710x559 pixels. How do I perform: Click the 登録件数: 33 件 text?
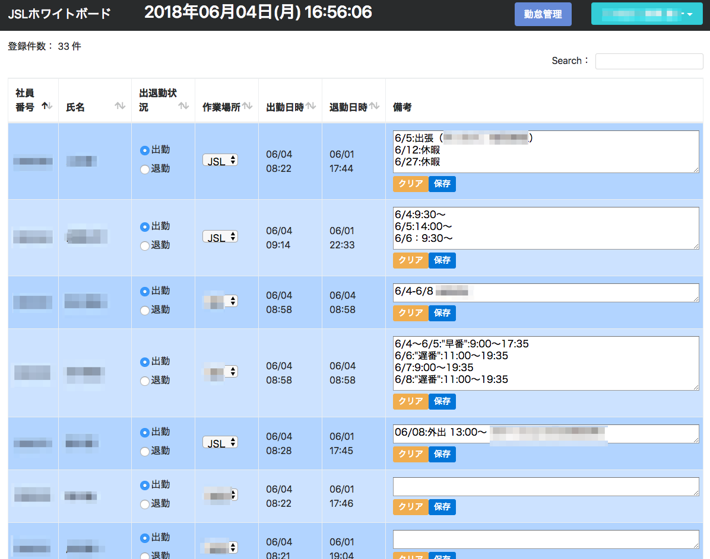click(x=45, y=46)
